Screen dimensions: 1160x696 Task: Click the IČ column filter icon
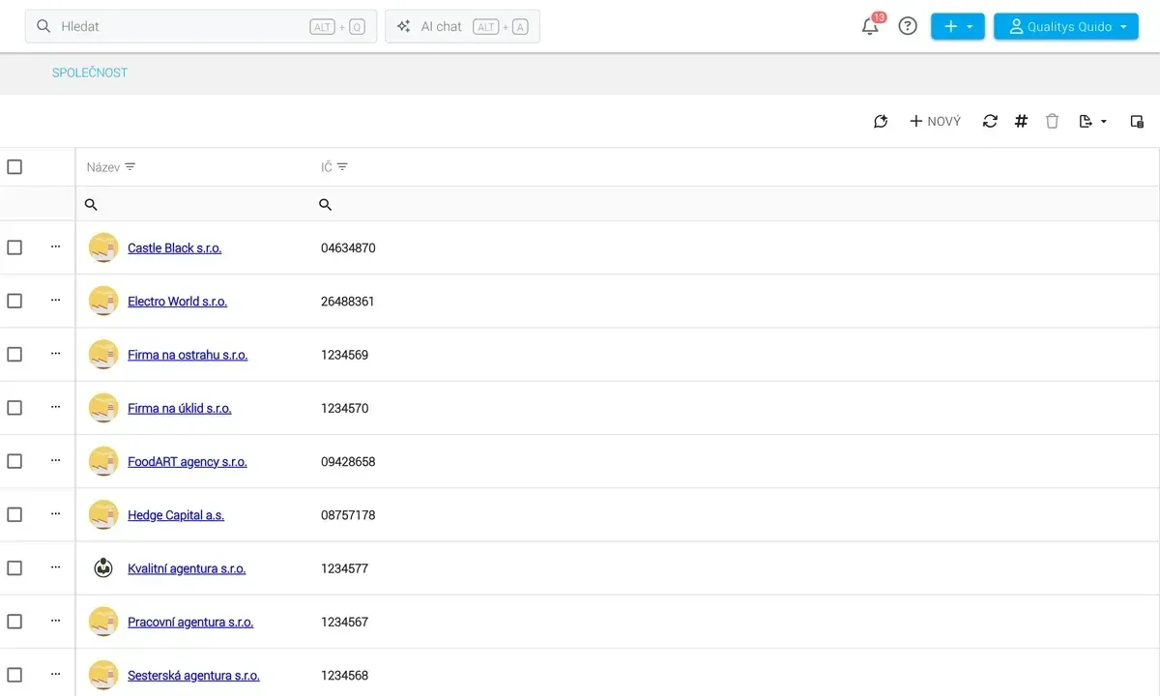[x=342, y=167]
